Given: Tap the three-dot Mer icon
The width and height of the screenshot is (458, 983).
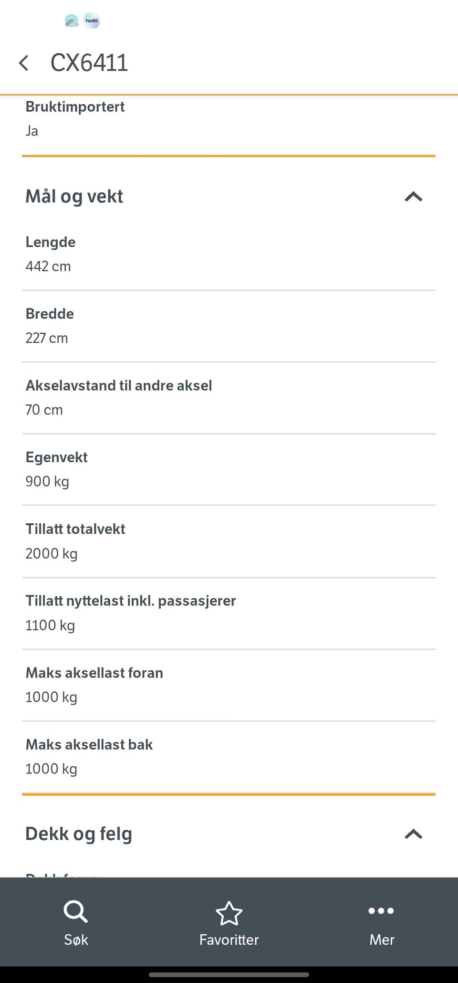Looking at the screenshot, I should (381, 911).
